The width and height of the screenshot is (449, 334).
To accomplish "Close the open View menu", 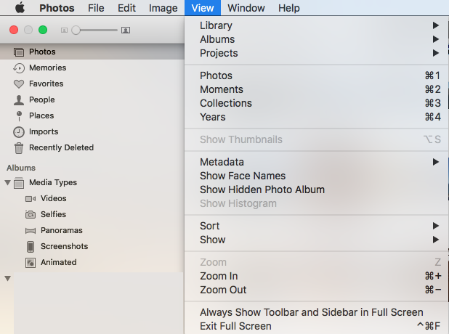I will (203, 8).
